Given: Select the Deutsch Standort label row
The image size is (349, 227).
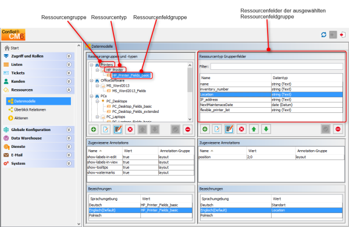Looking at the screenshot, I should (271, 205).
